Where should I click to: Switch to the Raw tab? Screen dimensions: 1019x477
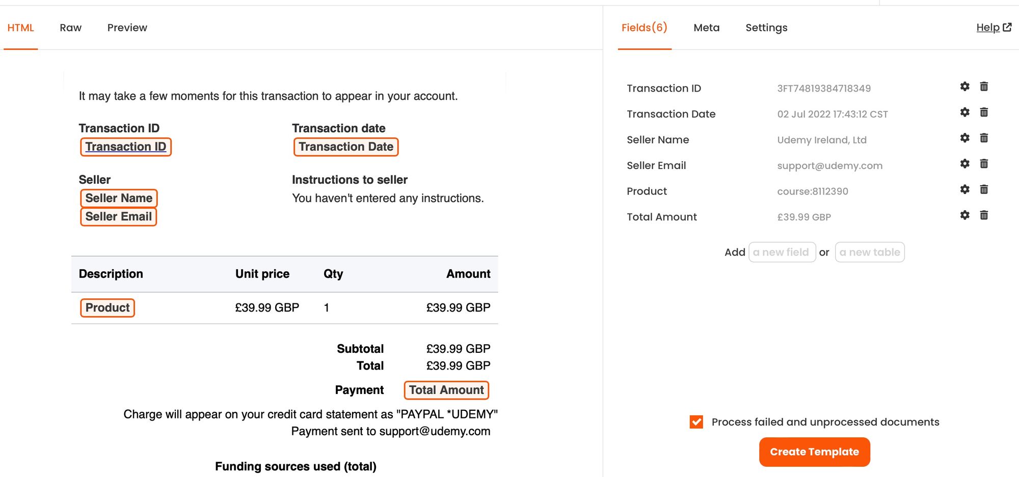point(70,27)
